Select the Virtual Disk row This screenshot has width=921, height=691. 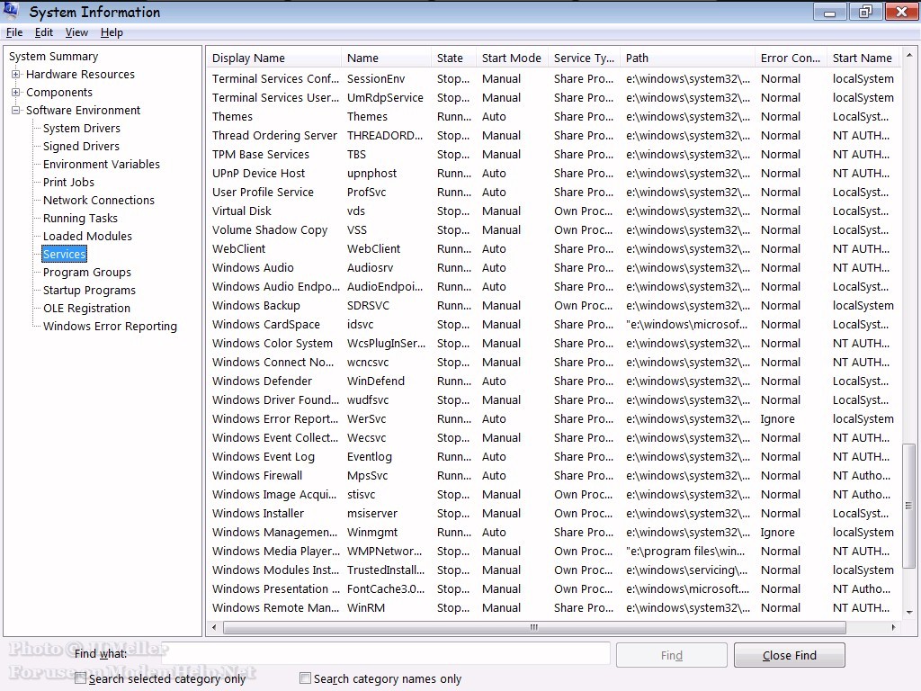coord(553,211)
